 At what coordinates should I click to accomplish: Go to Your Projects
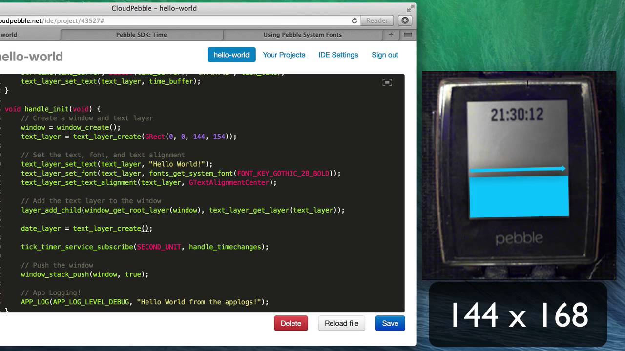coord(284,55)
